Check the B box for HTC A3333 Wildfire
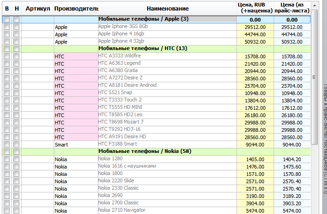The image size is (327, 214). (x=7, y=56)
